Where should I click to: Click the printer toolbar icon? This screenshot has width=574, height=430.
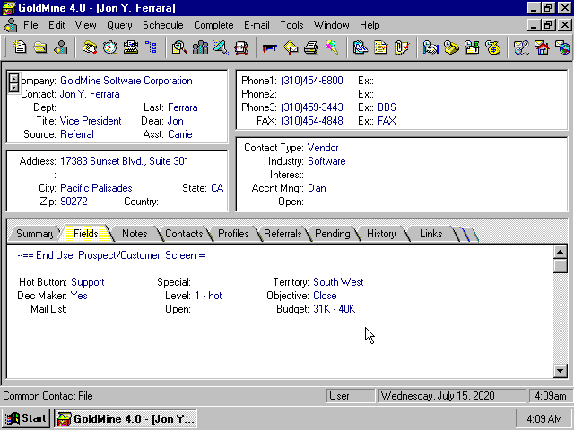pyautogui.click(x=311, y=47)
